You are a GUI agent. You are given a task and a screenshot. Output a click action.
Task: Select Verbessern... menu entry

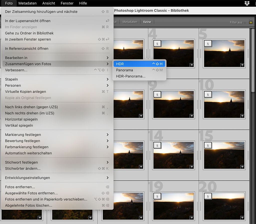(x=57, y=70)
